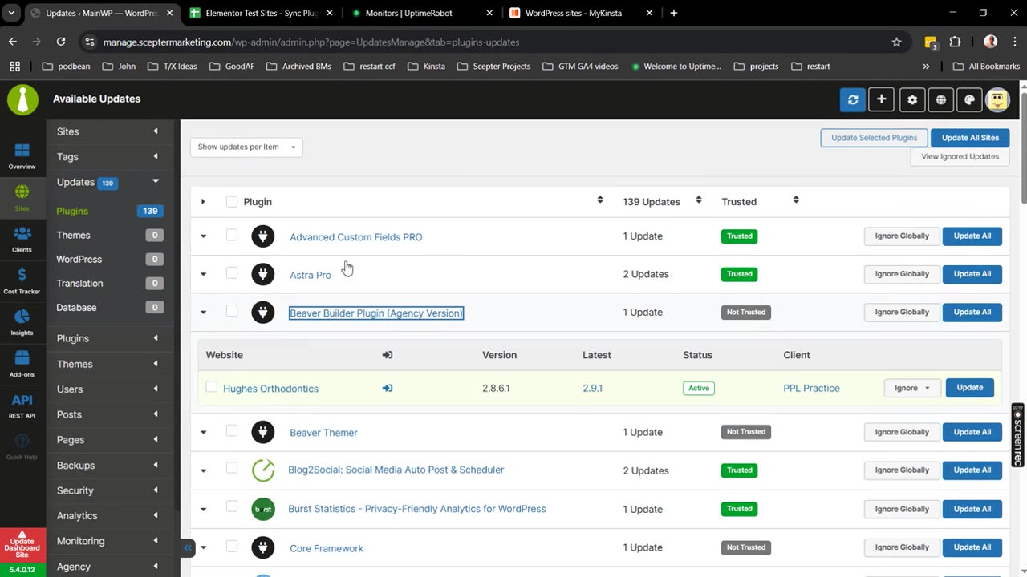Check the Beaver Builder Plugin checkbox

click(x=232, y=311)
